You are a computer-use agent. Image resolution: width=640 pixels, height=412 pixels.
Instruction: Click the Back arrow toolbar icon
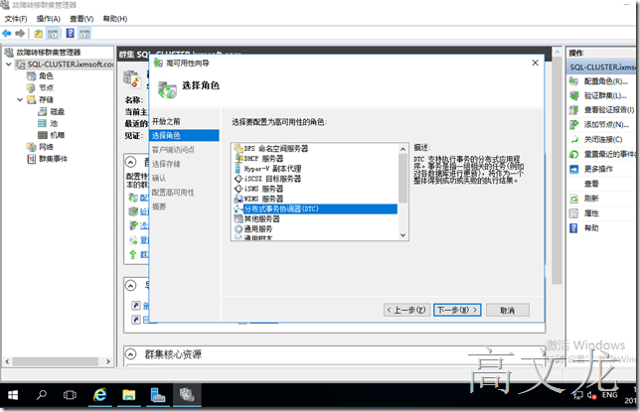click(7, 34)
